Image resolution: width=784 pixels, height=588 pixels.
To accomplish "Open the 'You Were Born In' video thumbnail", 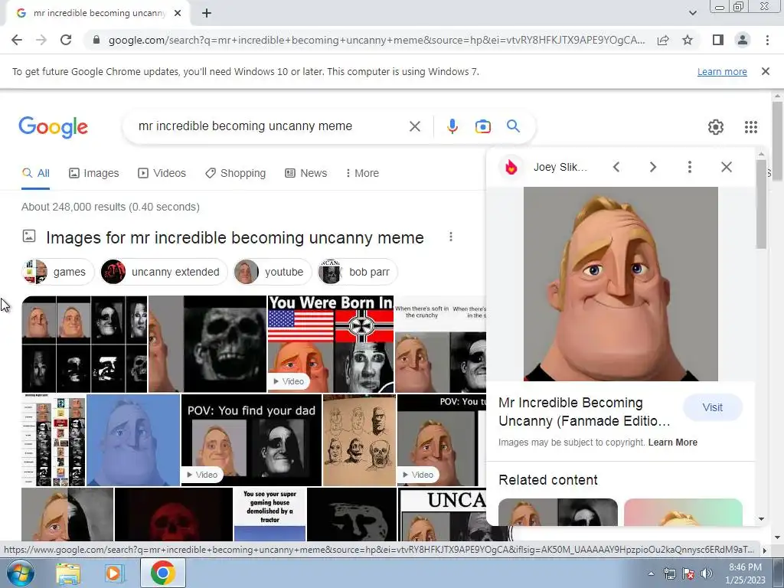I will click(x=331, y=344).
